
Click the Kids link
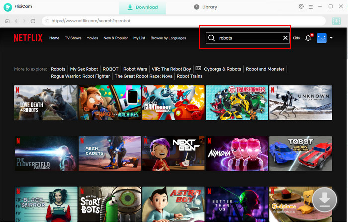click(296, 38)
